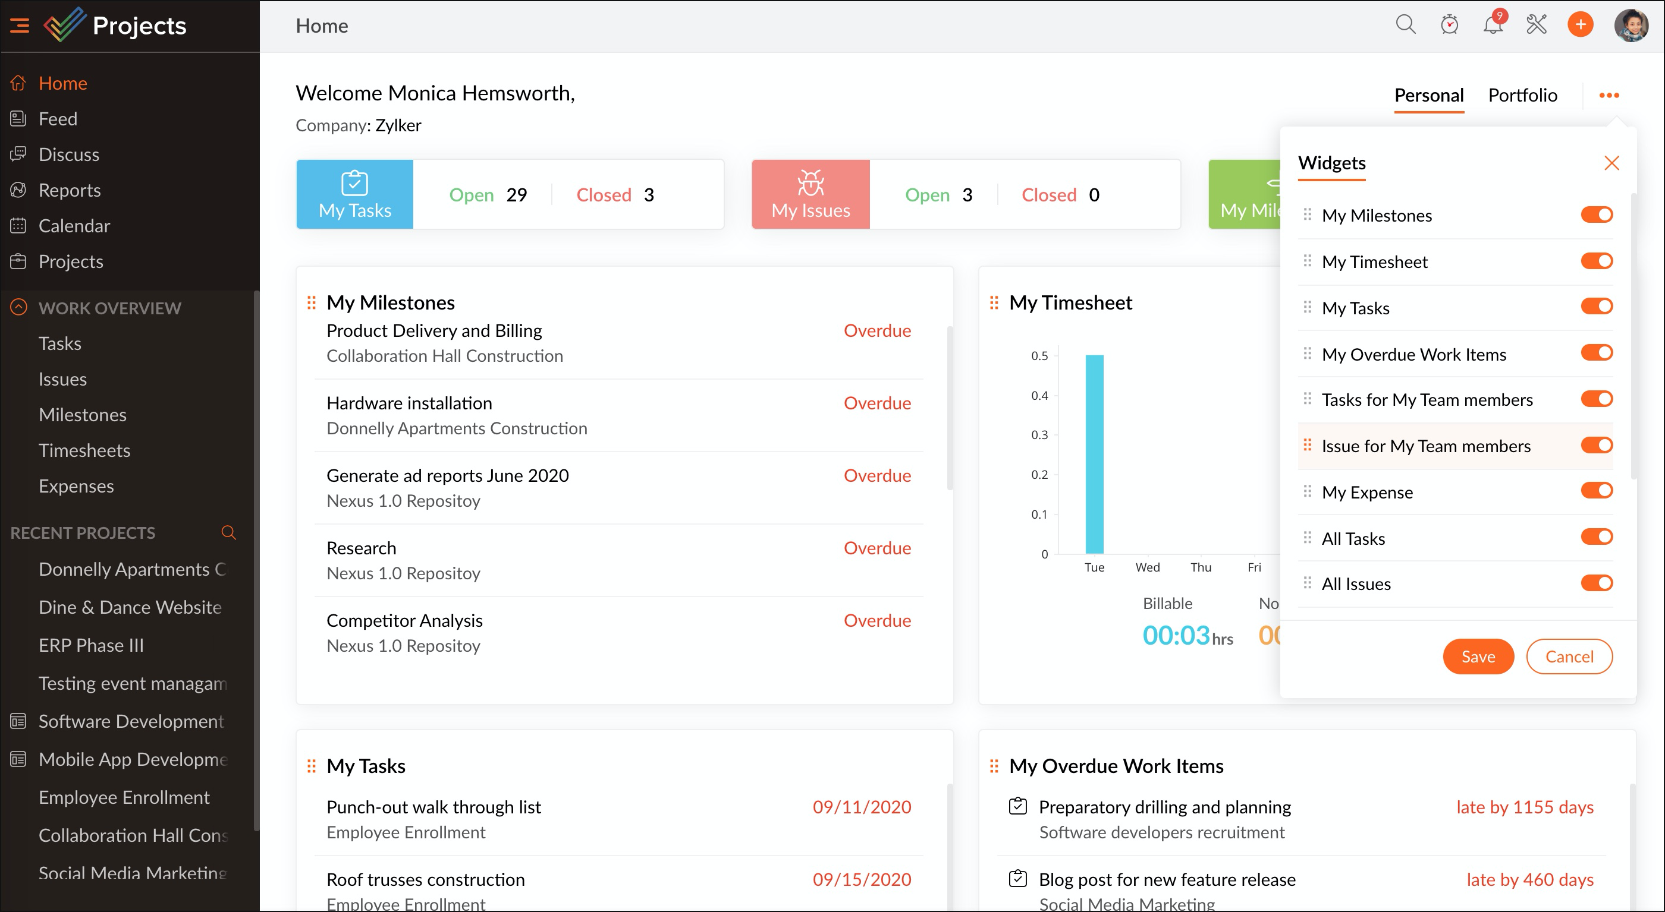Image resolution: width=1665 pixels, height=912 pixels.
Task: Open Reports from the sidebar
Action: coord(69,190)
